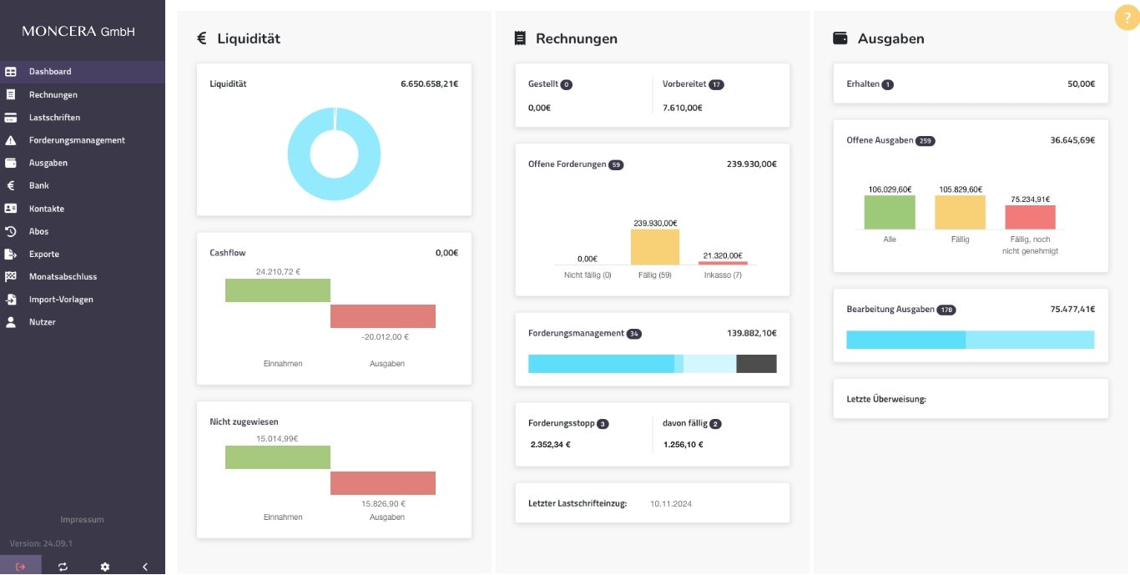The width and height of the screenshot is (1140, 575).
Task: Open settings via the gear icon
Action: pyautogui.click(x=104, y=567)
